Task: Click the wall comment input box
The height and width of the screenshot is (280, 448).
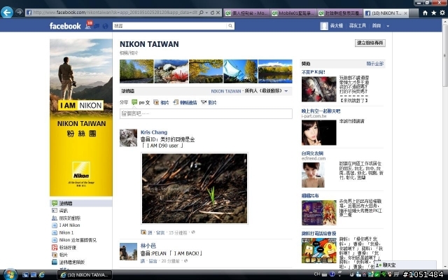Action: point(206,113)
